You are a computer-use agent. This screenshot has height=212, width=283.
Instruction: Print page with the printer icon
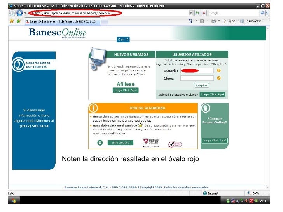pos(214,21)
